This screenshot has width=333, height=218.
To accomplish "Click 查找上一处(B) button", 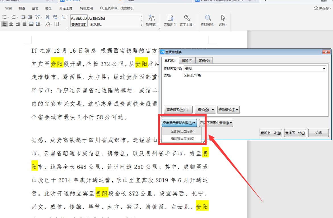I will [271, 133].
